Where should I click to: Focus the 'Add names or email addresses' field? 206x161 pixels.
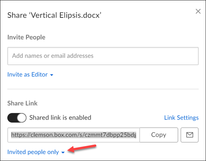coord(103,56)
